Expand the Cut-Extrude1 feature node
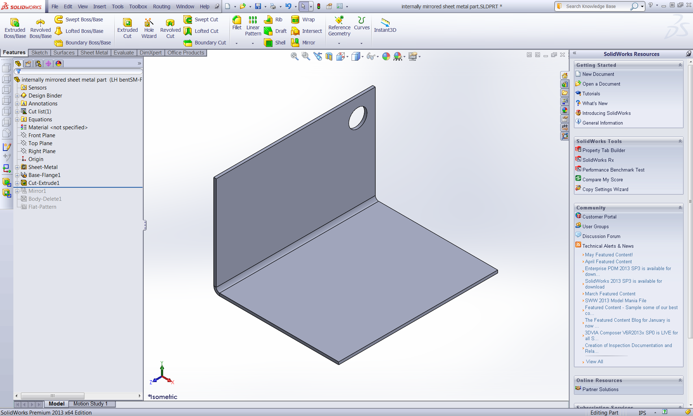 (x=17, y=183)
